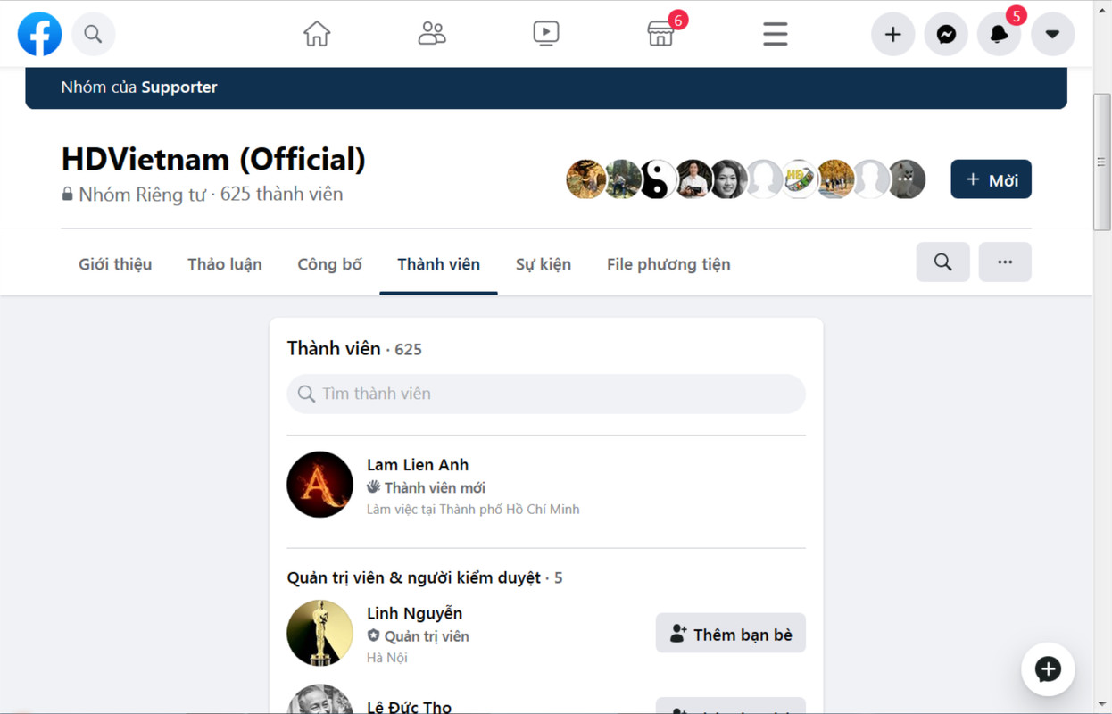Screen dimensions: 1112x714
Task: Open the group more options ellipsis button
Action: coord(1005,262)
